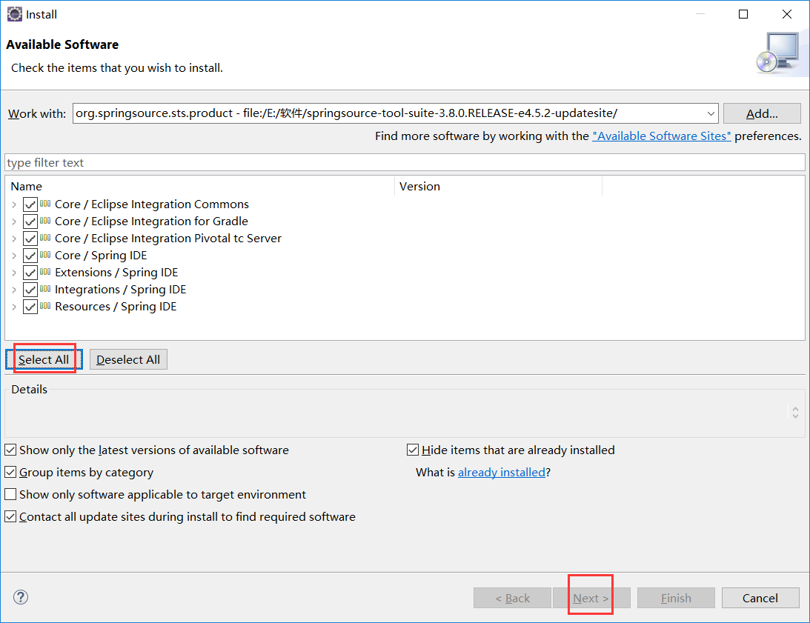The image size is (810, 623).
Task: Click the Add... button
Action: [x=762, y=113]
